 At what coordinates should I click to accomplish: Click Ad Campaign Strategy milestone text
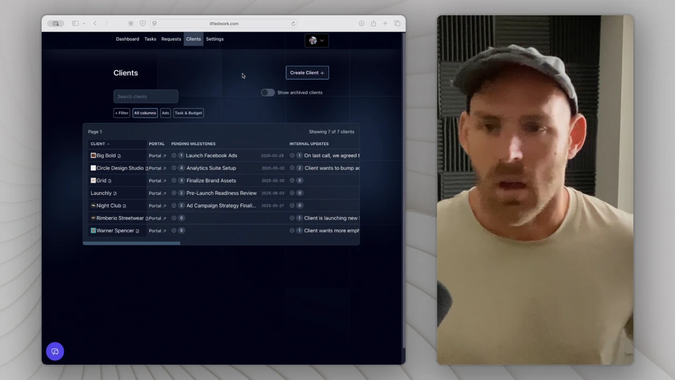(x=221, y=205)
